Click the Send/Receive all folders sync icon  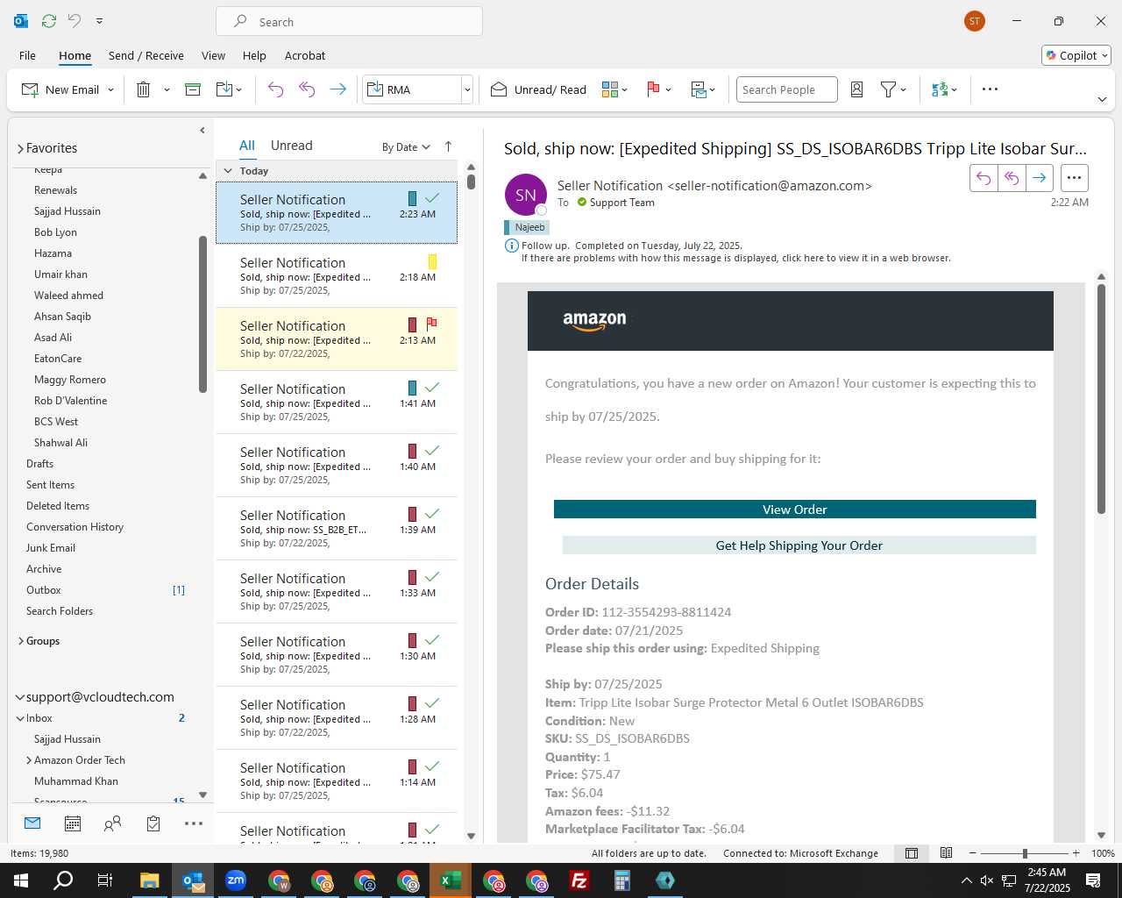pos(49,21)
